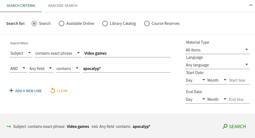Switch to the Search Criteria tab
Image resolution: width=255 pixels, height=138 pixels.
21,6
